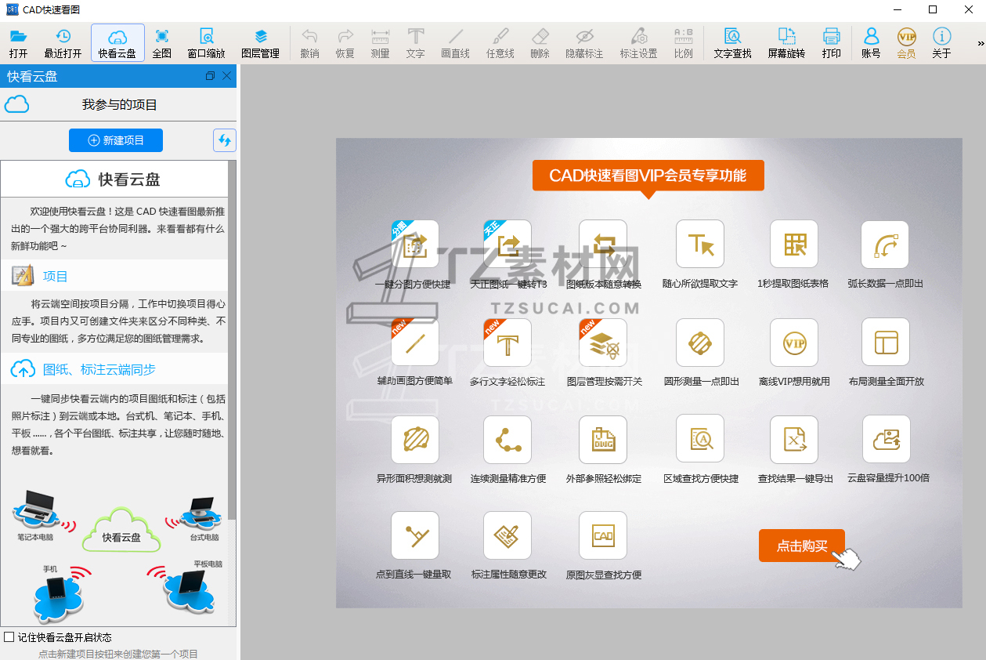Open the VIP 会员 membership page
Screen dimensions: 986x660
point(906,43)
